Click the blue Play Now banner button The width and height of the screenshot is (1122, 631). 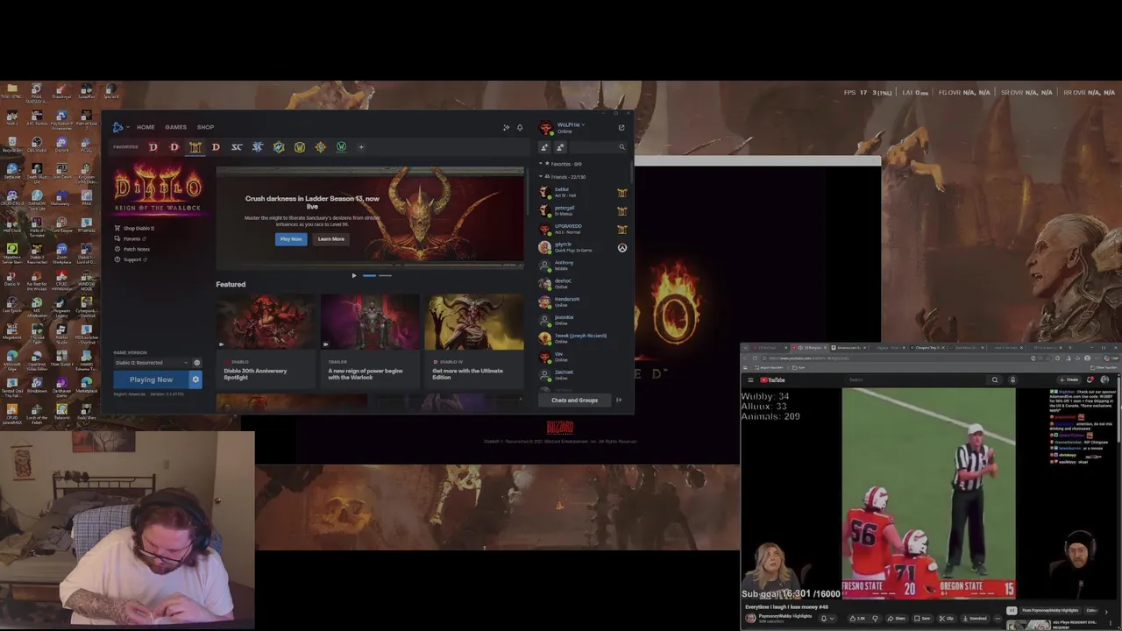(x=291, y=239)
